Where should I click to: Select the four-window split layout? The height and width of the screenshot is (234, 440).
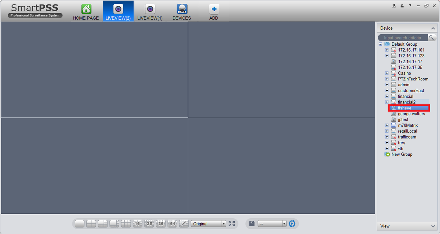91,224
